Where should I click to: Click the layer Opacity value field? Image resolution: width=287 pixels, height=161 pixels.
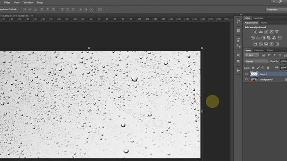283,61
